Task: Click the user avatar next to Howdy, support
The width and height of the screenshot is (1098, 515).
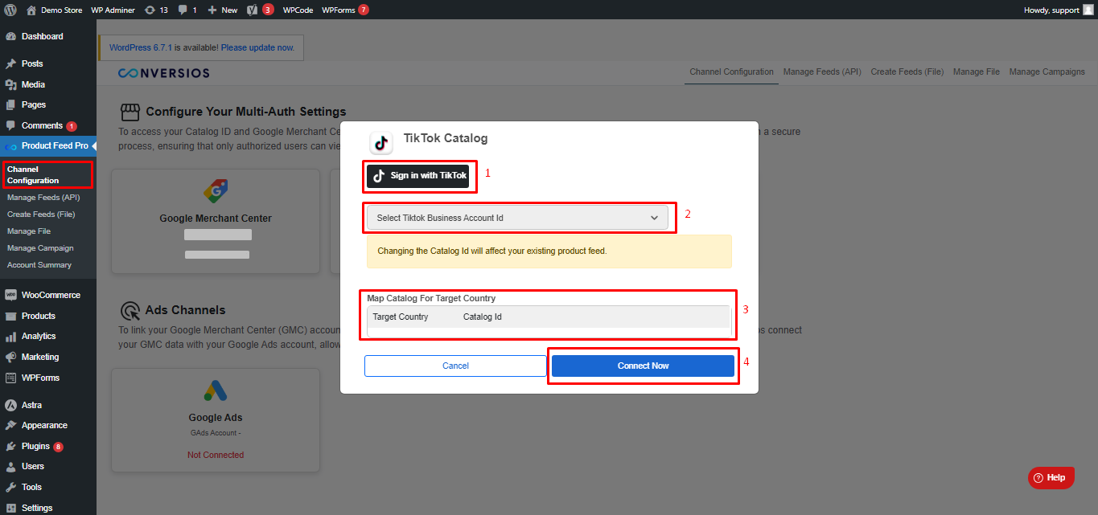Action: pyautogui.click(x=1088, y=10)
